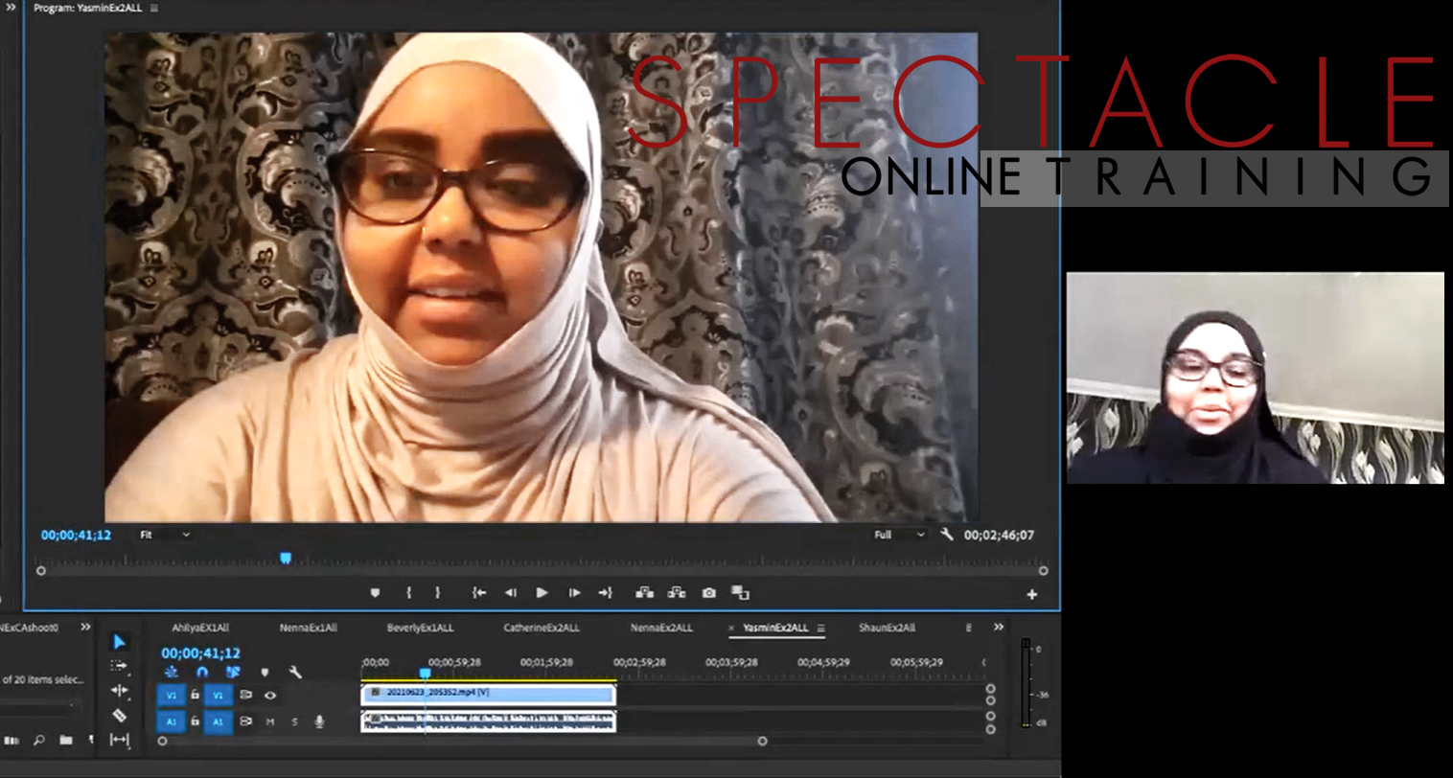This screenshot has width=1453, height=778.
Task: Go to Out point
Action: [x=605, y=593]
